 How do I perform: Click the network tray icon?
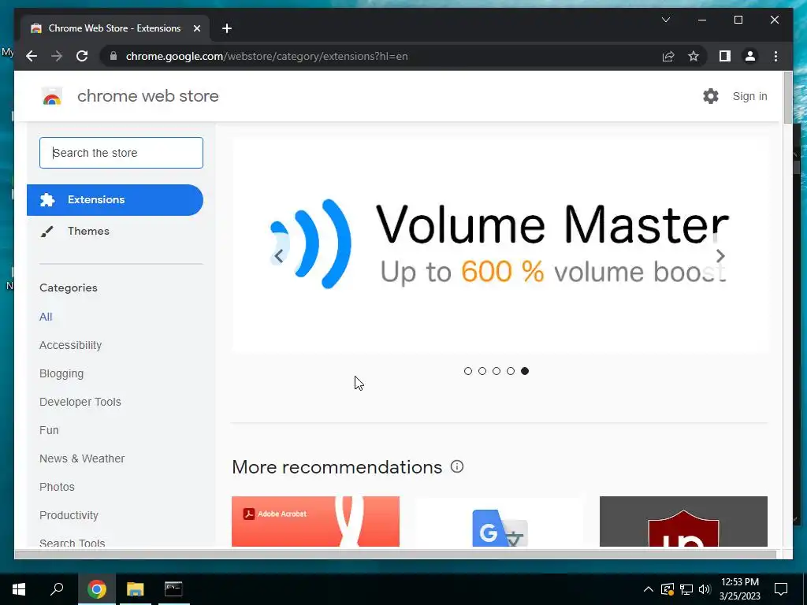686,589
